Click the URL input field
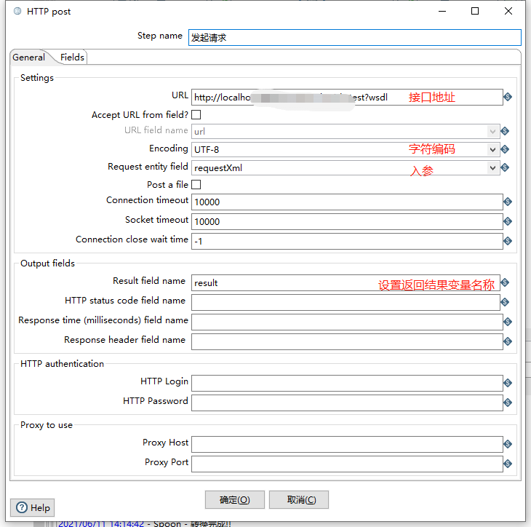Viewport: 531px width, 527px height. click(347, 98)
